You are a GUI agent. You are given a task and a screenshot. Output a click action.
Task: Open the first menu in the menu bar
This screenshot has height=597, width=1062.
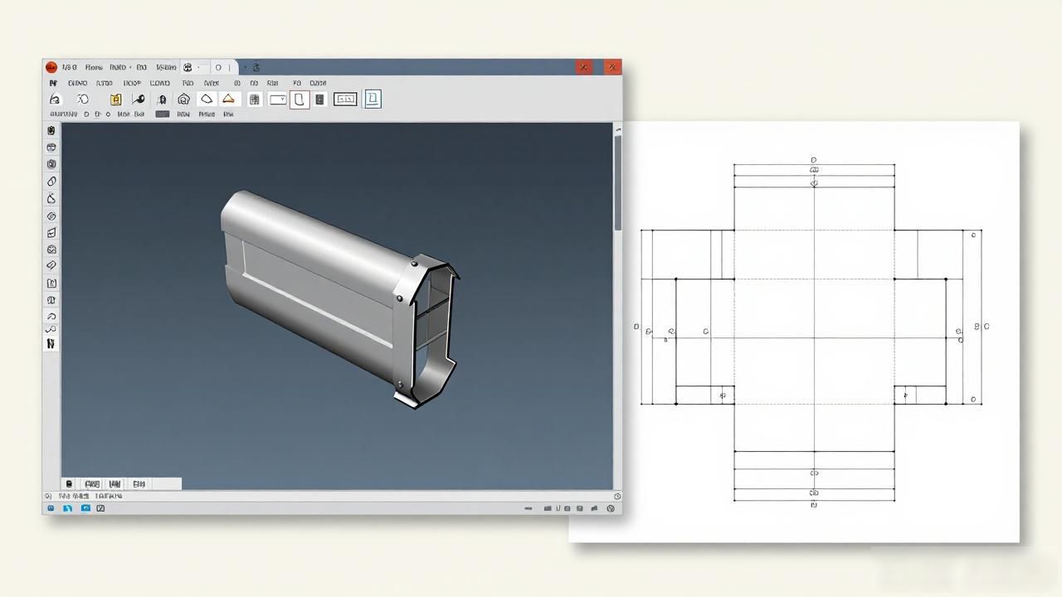53,83
